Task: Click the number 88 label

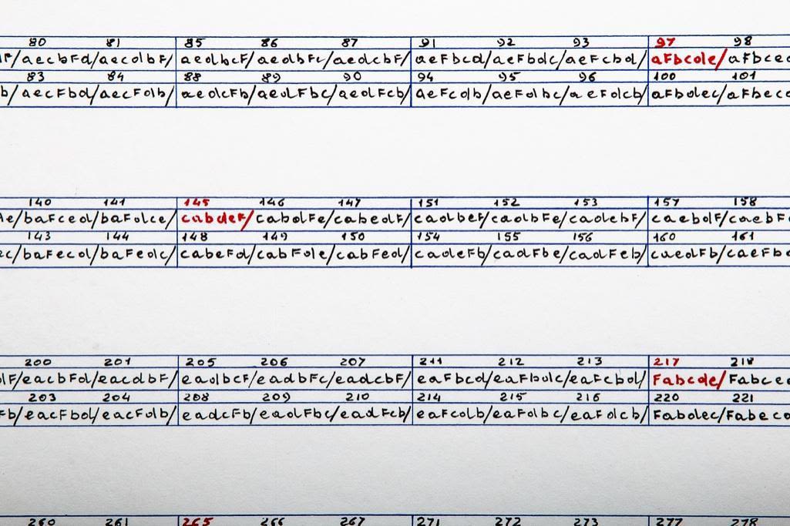Action: click(x=193, y=77)
